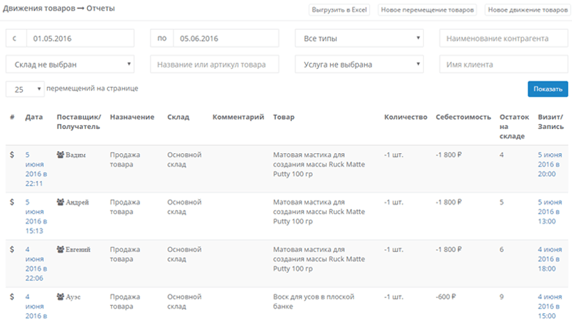Screen dimensions: 572x321
Task: Focus the 'Наименование контрагента' field
Action: click(504, 38)
